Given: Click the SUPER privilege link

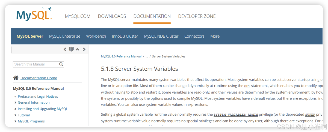Looking at the screenshot, I should [x=310, y=115].
